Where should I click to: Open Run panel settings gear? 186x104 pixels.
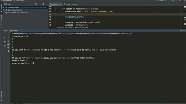point(181,31)
